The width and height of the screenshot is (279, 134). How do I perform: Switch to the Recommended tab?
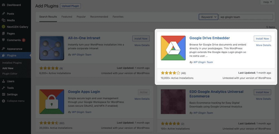(x=99, y=17)
